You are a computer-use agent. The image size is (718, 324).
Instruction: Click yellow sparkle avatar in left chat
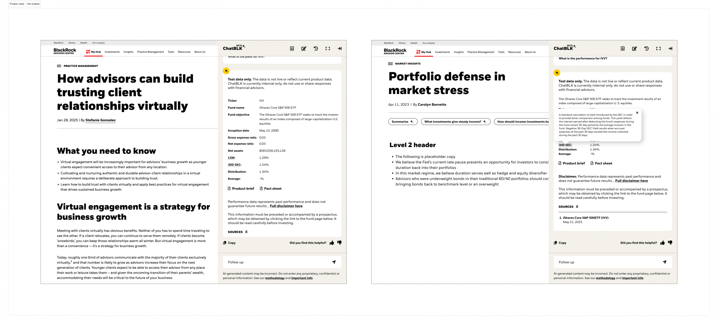click(x=226, y=71)
